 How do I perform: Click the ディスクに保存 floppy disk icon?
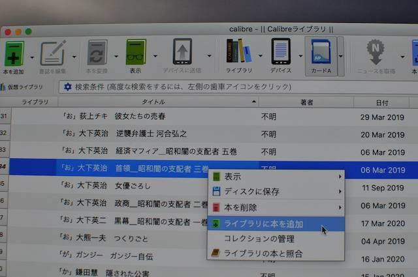click(216, 192)
